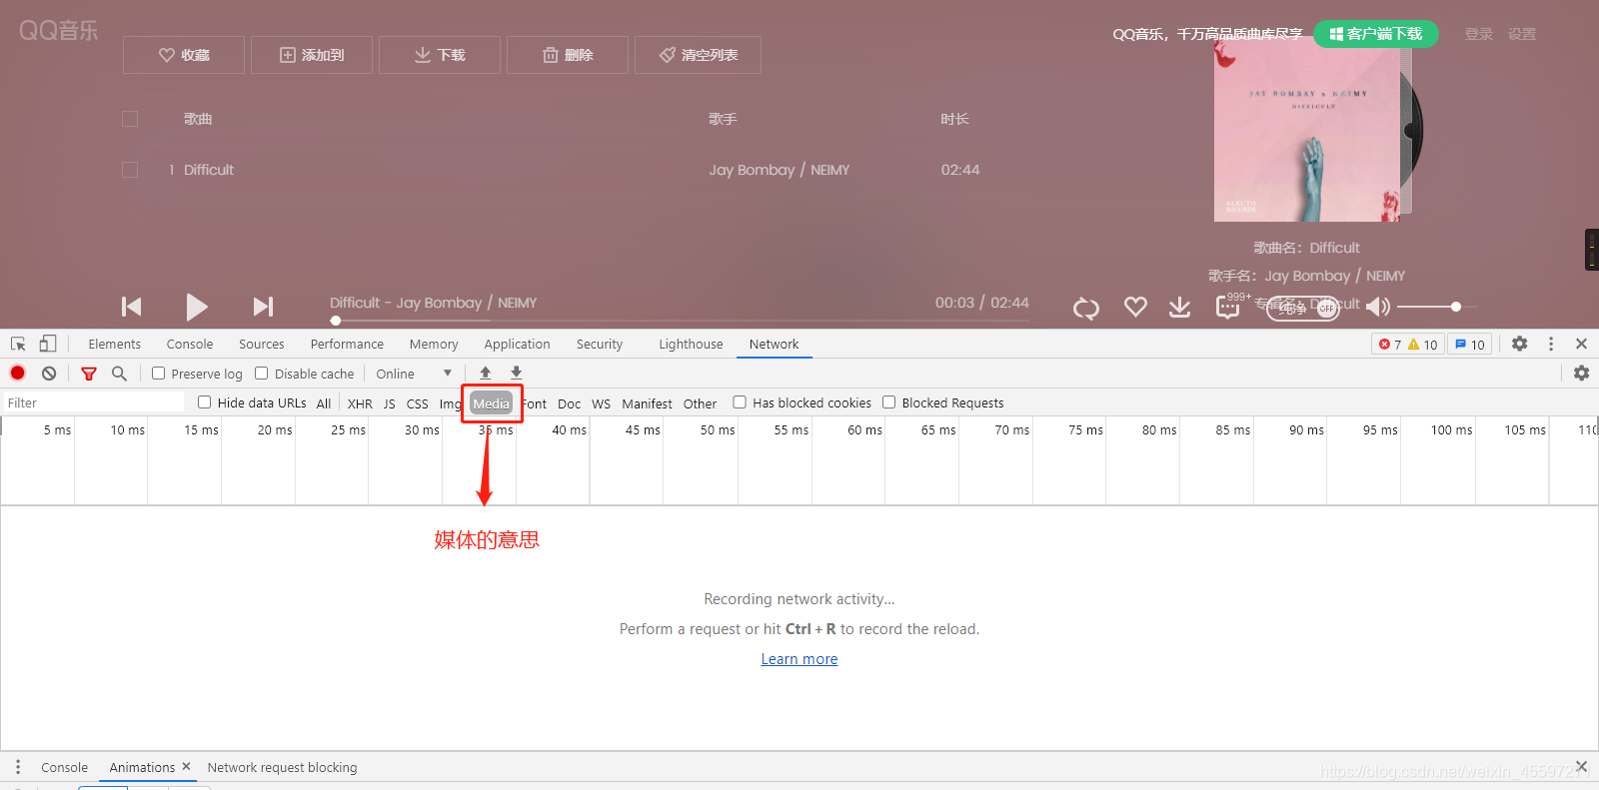Skip to next track

[263, 307]
